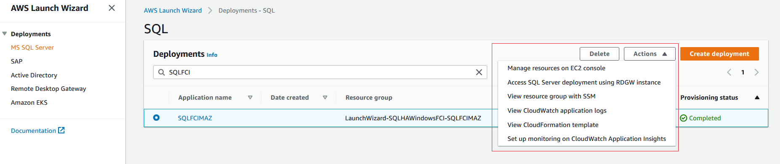Open the Documentation link

coord(33,131)
